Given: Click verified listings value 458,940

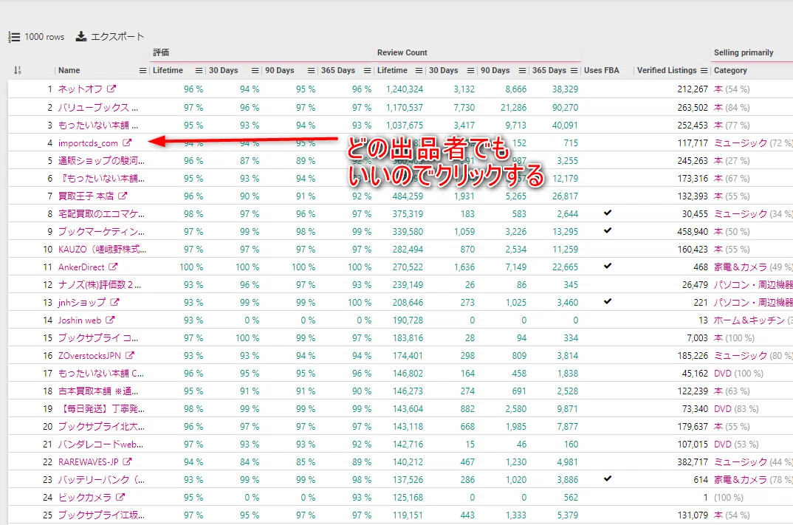Looking at the screenshot, I should pos(693,232).
